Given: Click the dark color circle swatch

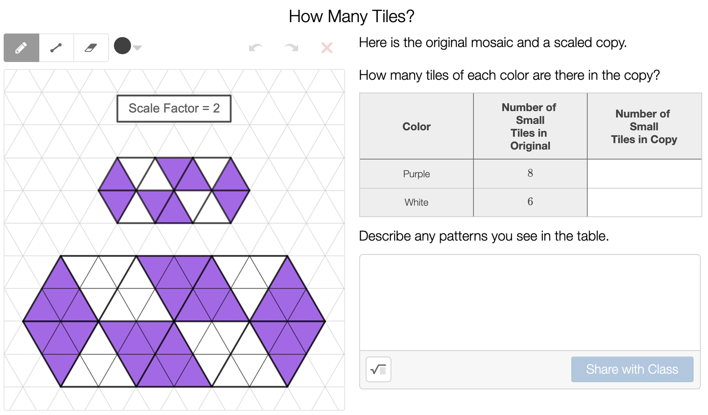Looking at the screenshot, I should [x=122, y=46].
